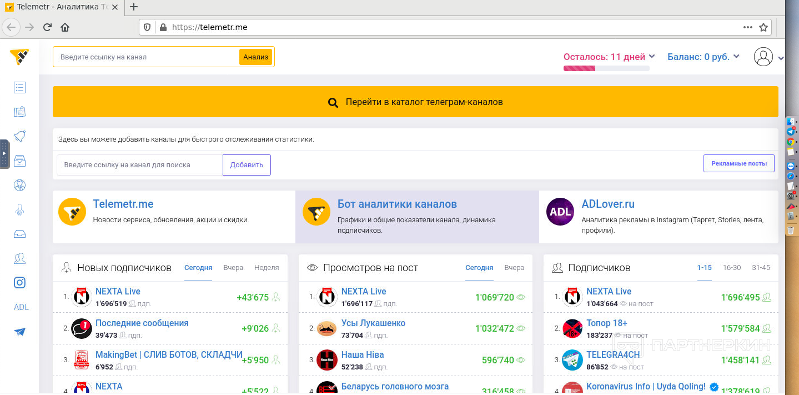The image size is (799, 395).
Task: Open the dropdown arrow beside the profile avatar
Action: [781, 58]
